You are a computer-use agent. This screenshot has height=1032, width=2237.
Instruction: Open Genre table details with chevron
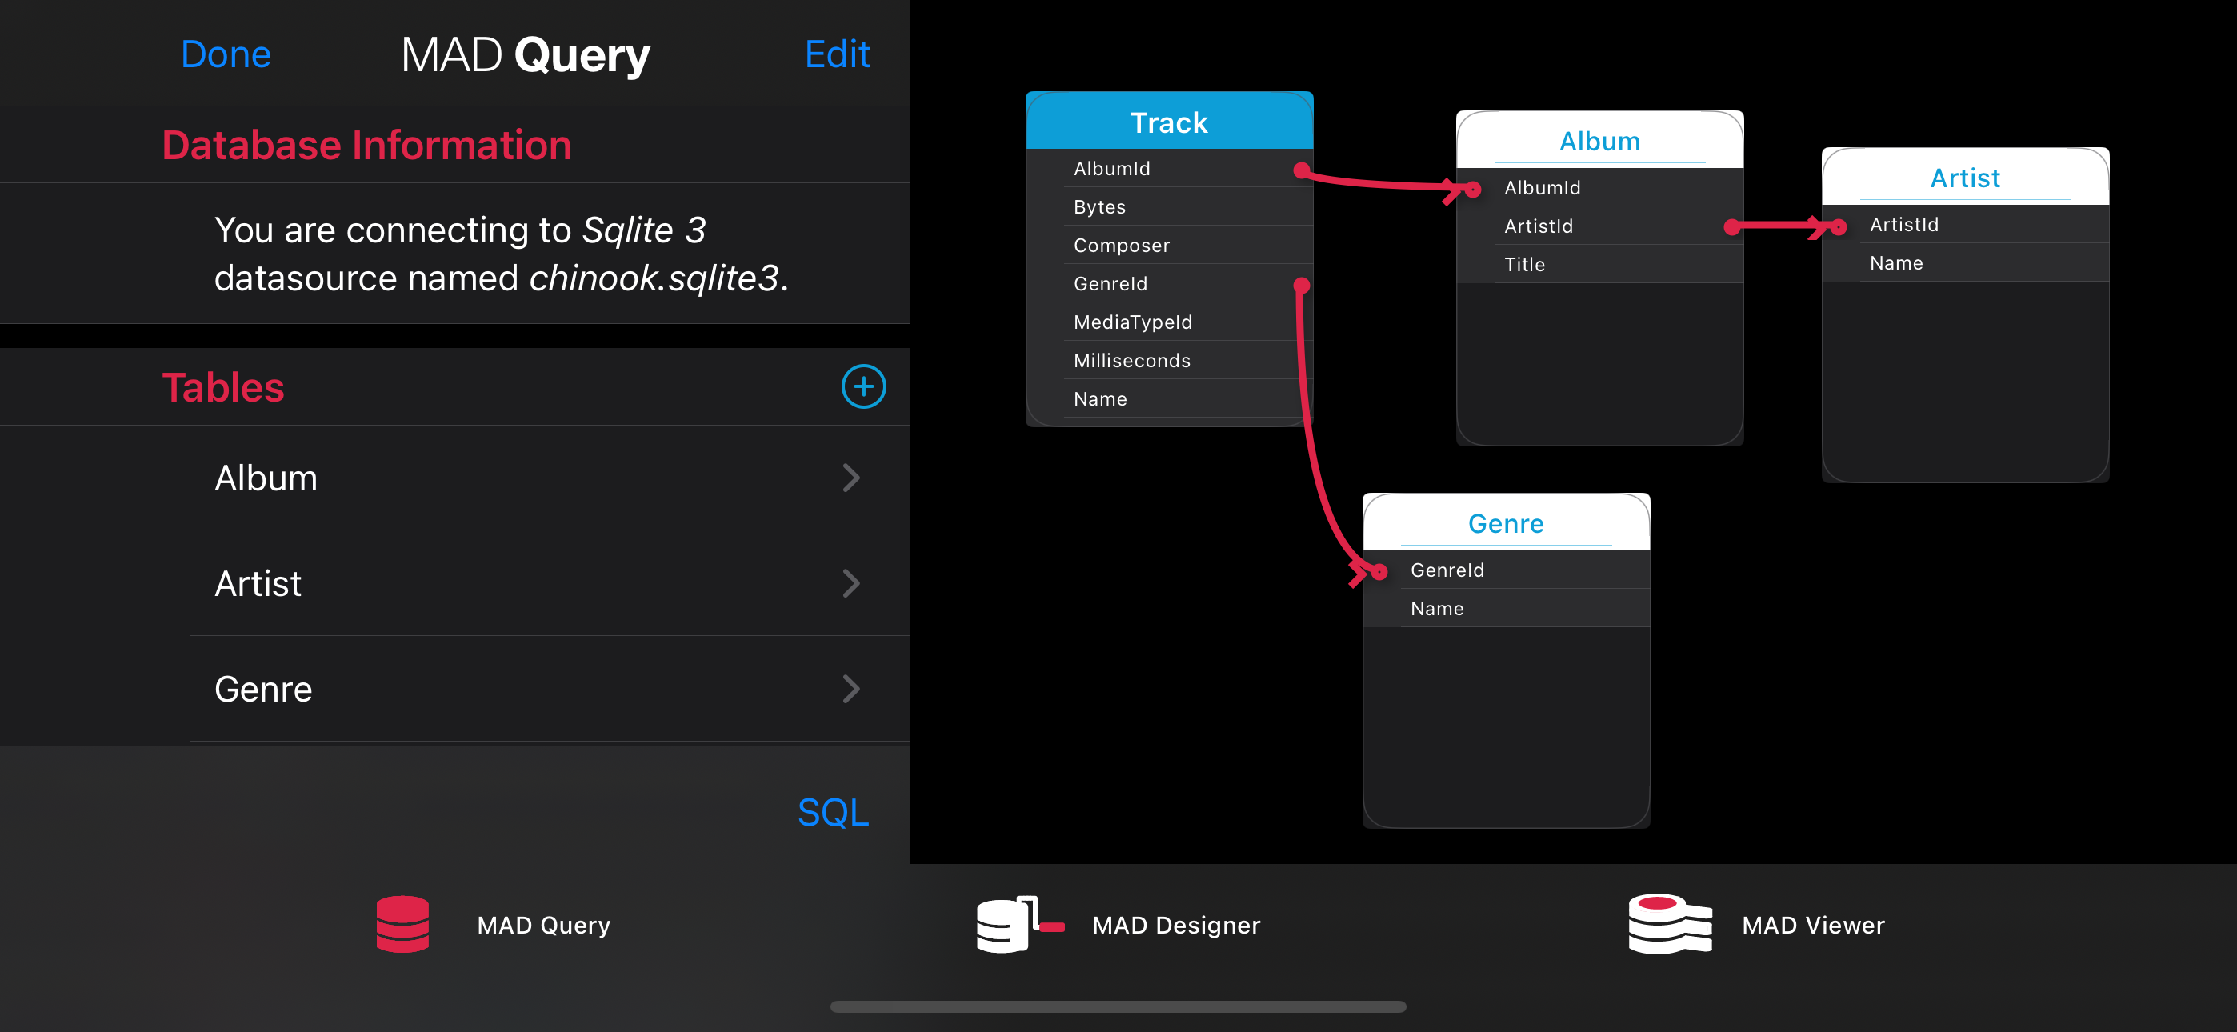(852, 689)
